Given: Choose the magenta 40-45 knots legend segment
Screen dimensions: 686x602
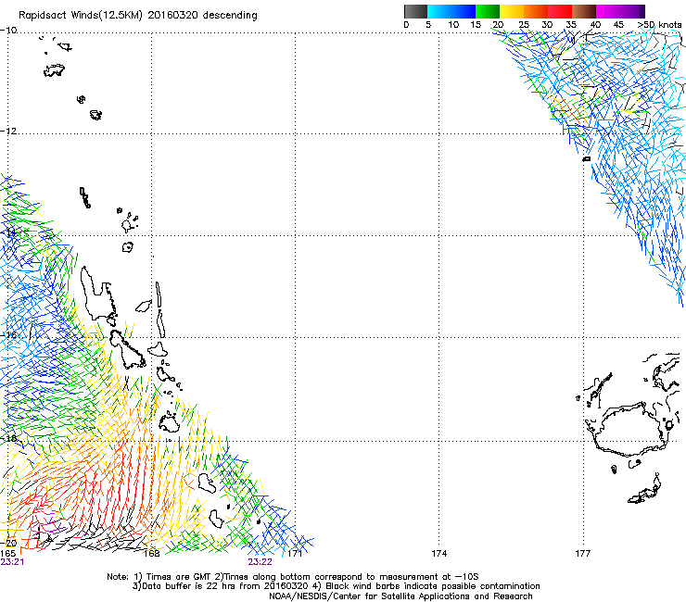Looking at the screenshot, I should pyautogui.click(x=608, y=11).
